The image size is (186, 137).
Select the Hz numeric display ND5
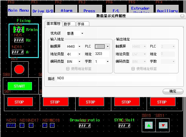click(x=19, y=40)
